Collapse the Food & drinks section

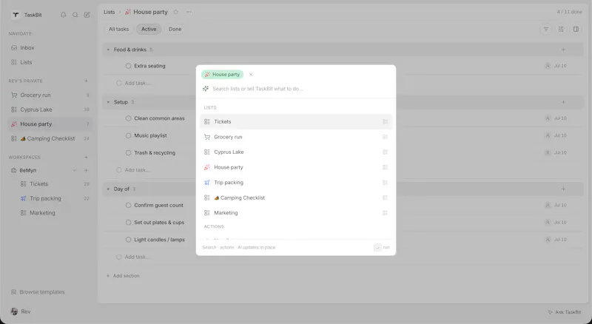pos(108,50)
